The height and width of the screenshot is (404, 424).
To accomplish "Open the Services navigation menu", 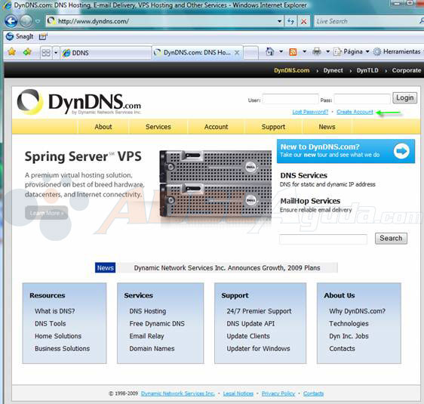I will point(158,127).
